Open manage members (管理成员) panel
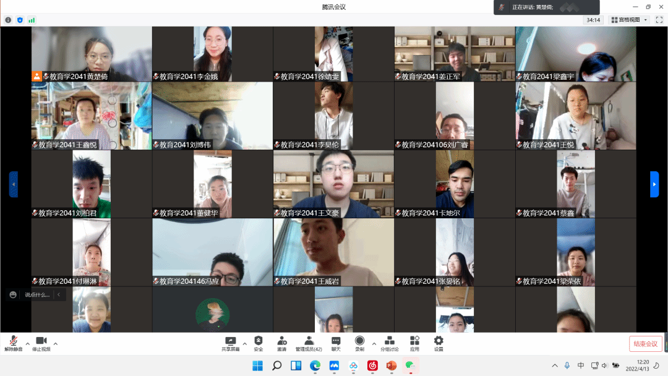 309,343
